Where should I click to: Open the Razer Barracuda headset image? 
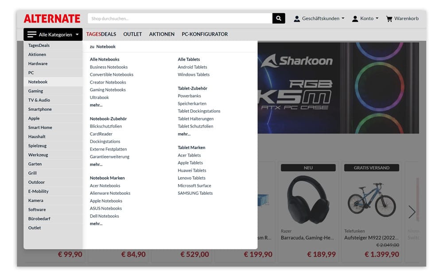tap(308, 199)
